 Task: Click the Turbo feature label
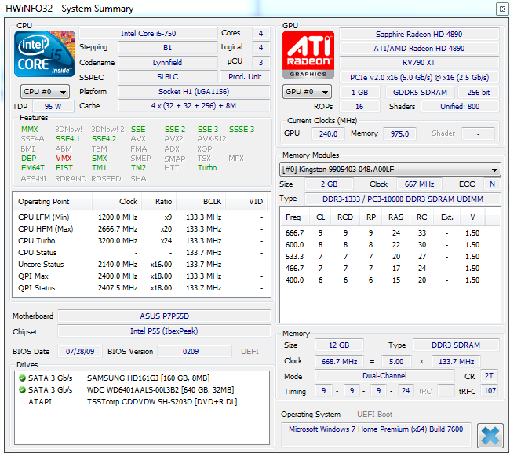click(207, 168)
